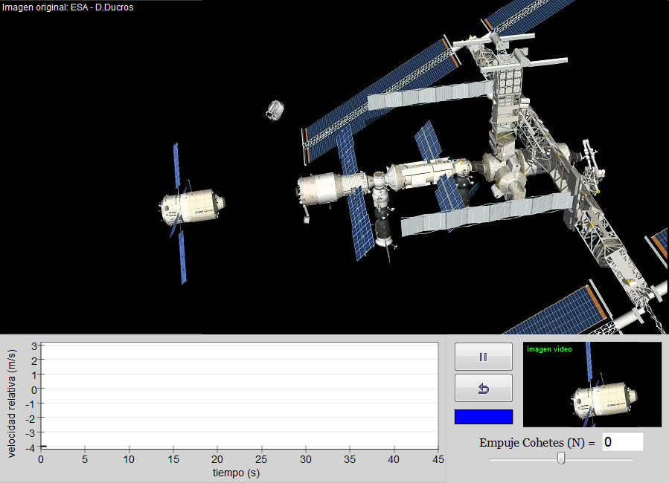Click the 'imagen vídeo' green caption
669x483 pixels.
point(549,349)
